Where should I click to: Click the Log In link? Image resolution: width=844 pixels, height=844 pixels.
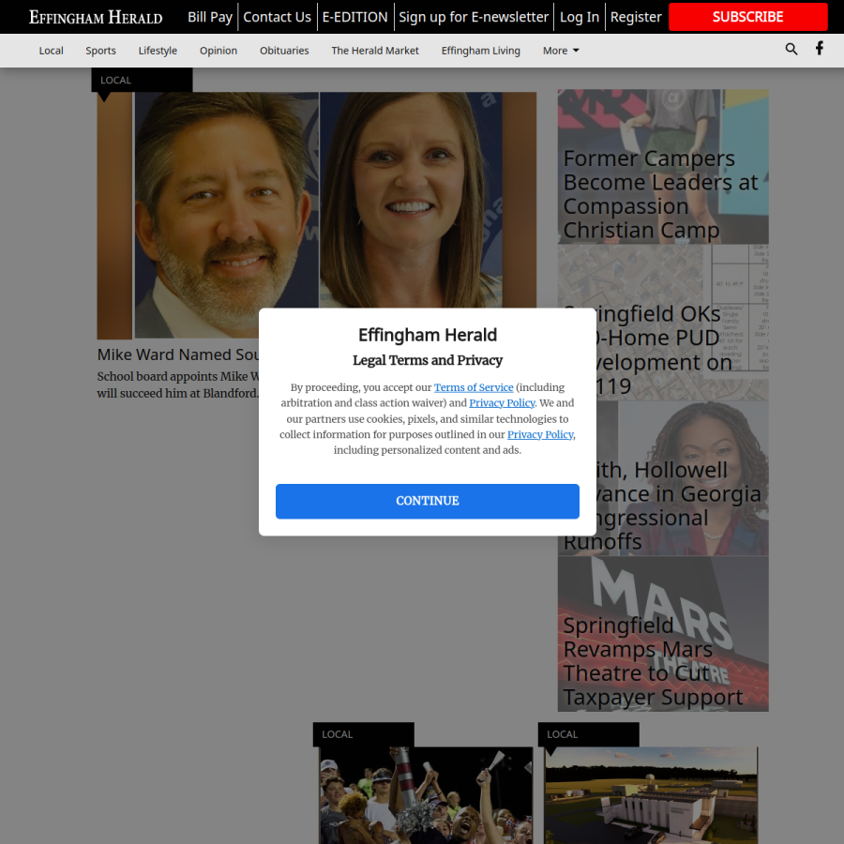580,17
